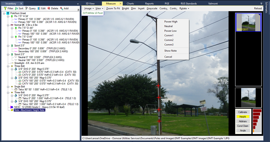270x142 pixels.
Task: Click the Arbitrary measurement button
Action: (x=243, y=121)
